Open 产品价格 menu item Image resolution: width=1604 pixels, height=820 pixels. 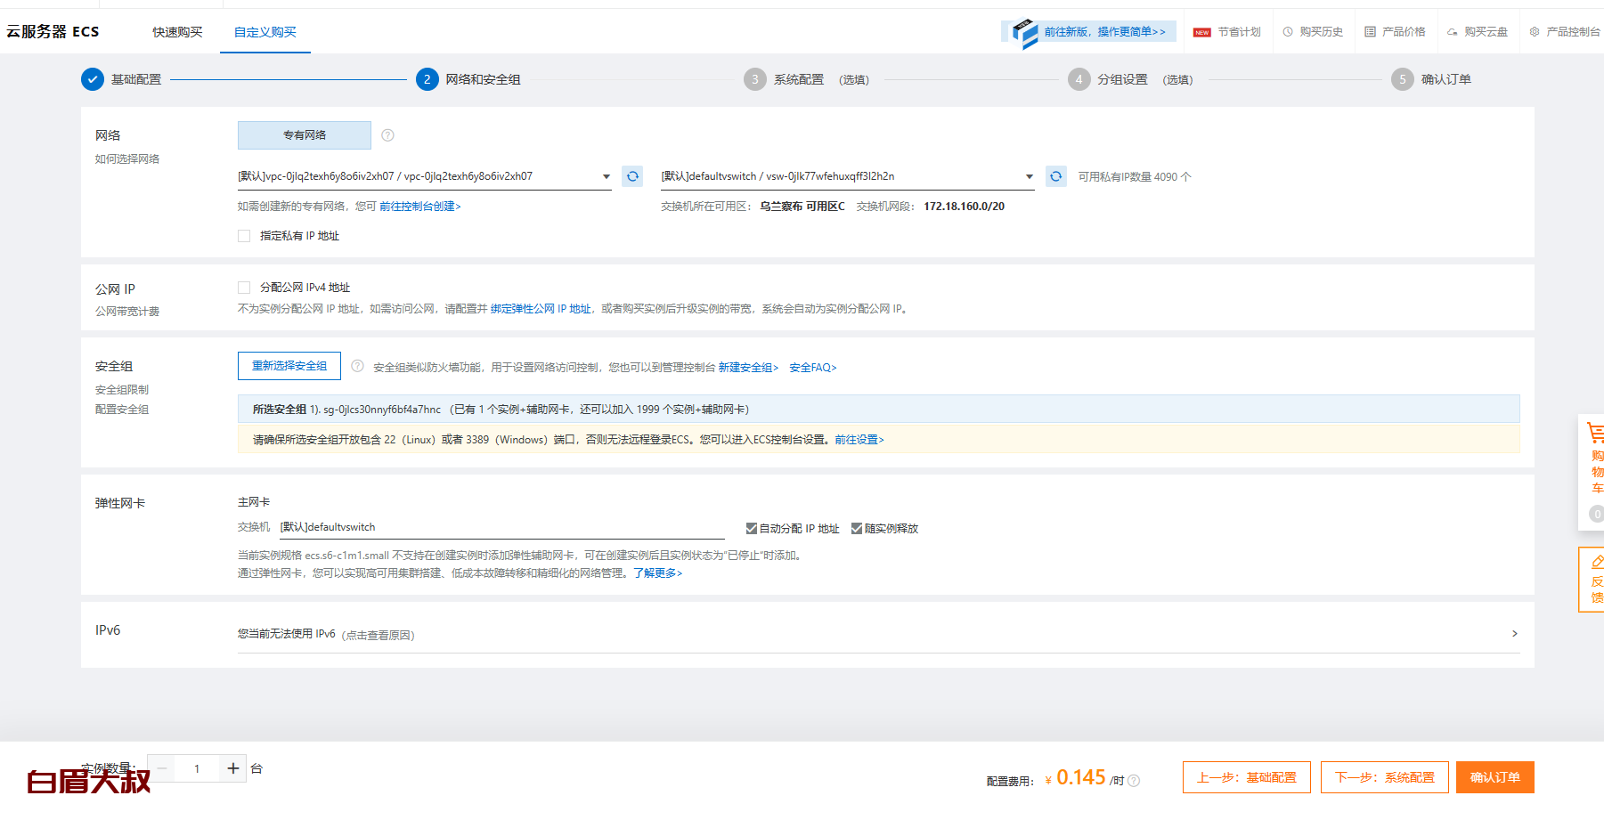coord(1404,32)
